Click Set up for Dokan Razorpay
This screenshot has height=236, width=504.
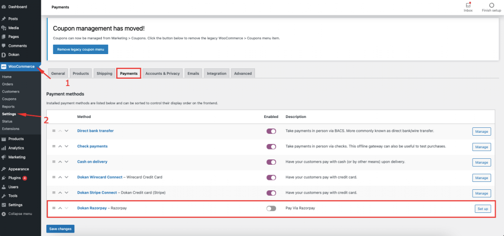pos(483,208)
